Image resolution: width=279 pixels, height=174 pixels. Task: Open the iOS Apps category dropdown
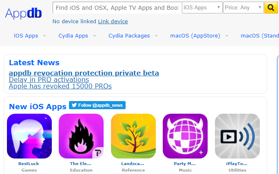pos(202,7)
